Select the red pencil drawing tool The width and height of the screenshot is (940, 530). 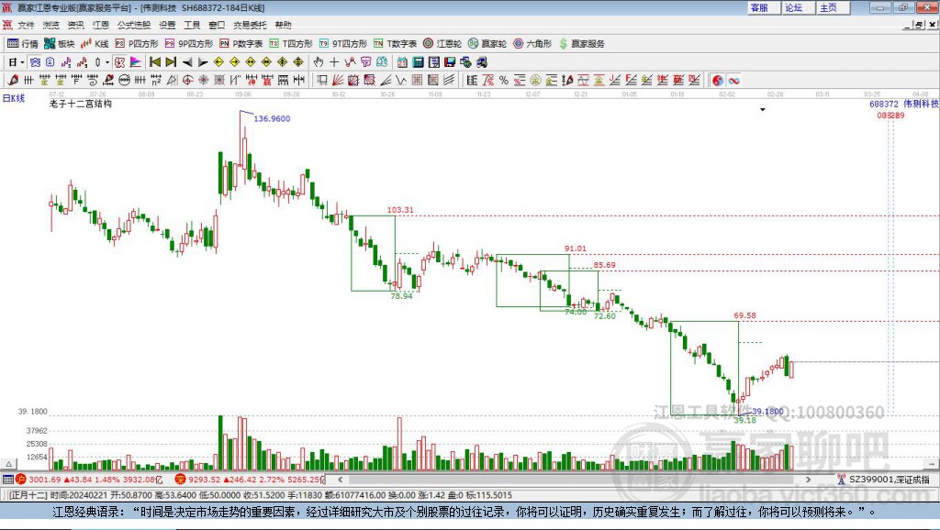13,81
